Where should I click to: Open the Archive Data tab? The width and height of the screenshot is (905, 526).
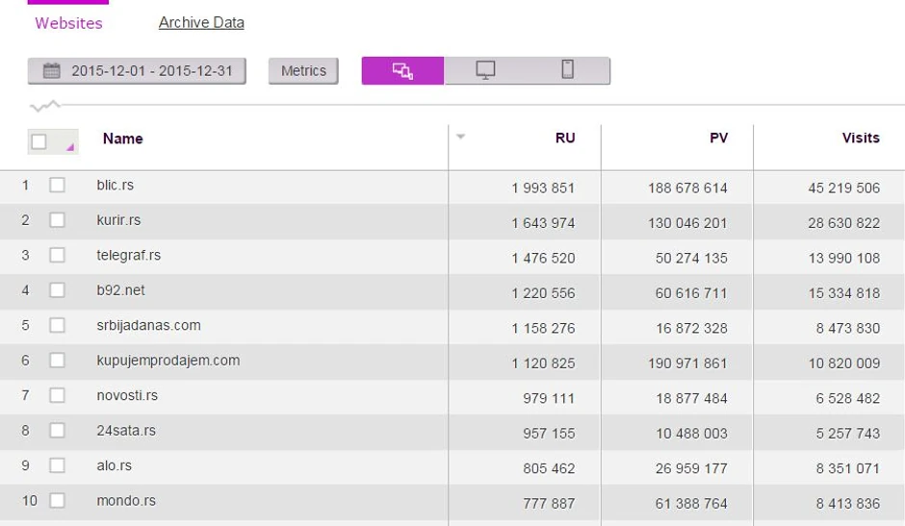coord(201,22)
